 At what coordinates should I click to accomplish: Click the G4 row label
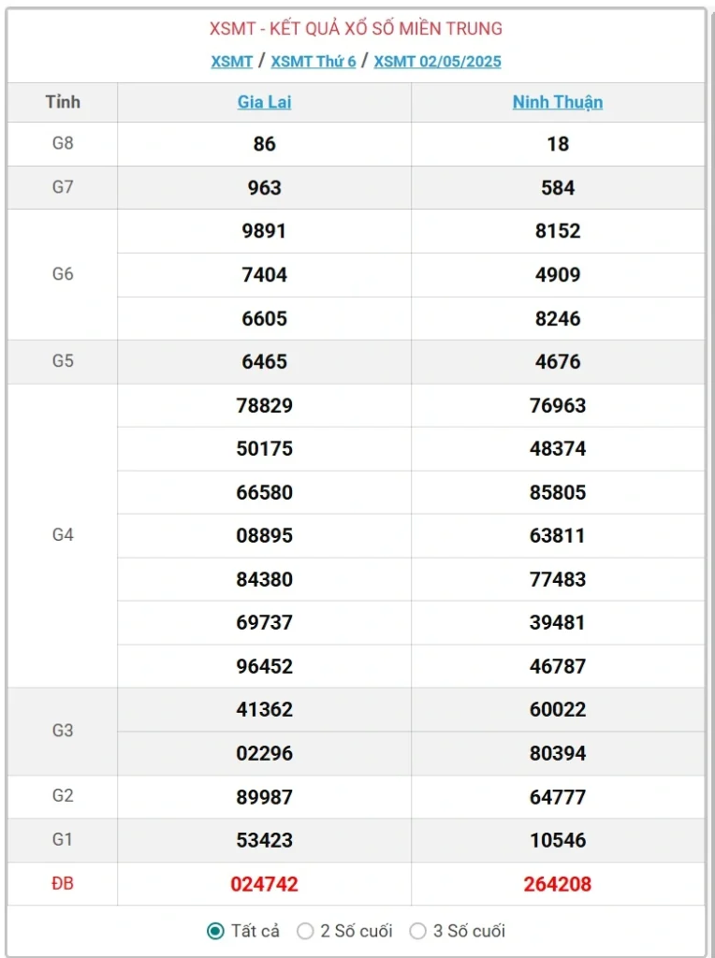coord(63,535)
